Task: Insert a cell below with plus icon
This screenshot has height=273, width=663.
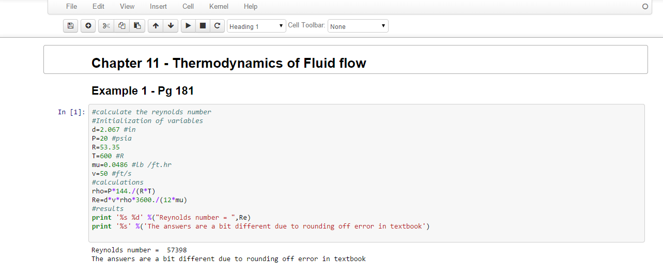Action: click(x=88, y=26)
